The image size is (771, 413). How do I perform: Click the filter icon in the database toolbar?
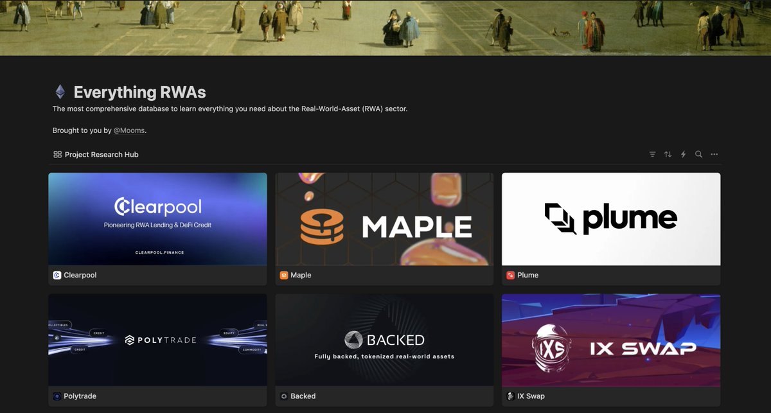[x=652, y=154]
